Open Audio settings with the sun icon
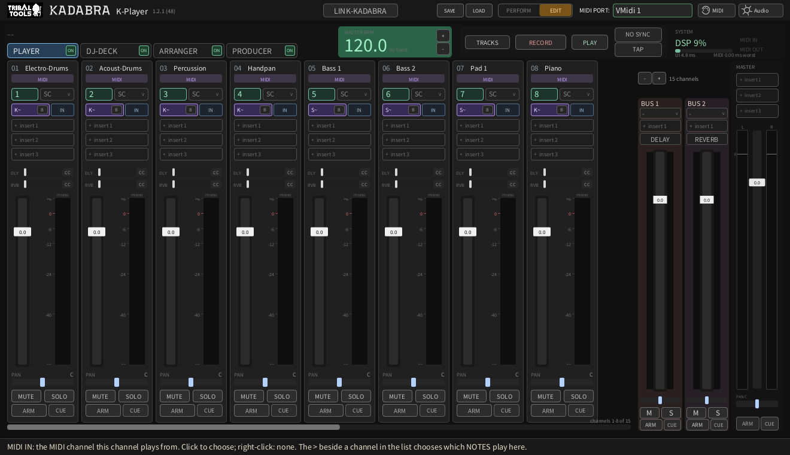 point(761,10)
